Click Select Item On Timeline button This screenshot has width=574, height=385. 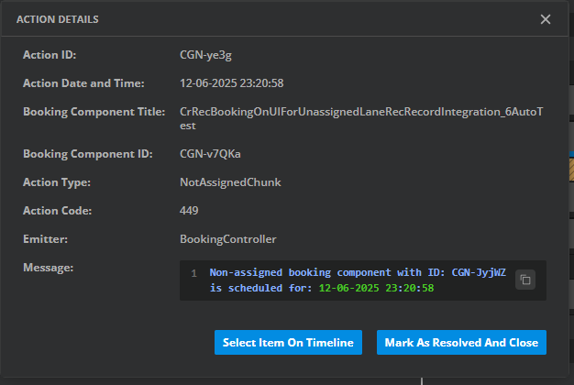pyautogui.click(x=288, y=342)
